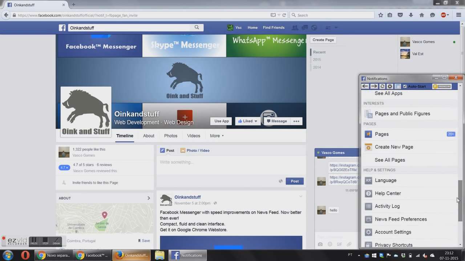Reload the Notifications window content
This screenshot has height=261, width=465.
382,86
